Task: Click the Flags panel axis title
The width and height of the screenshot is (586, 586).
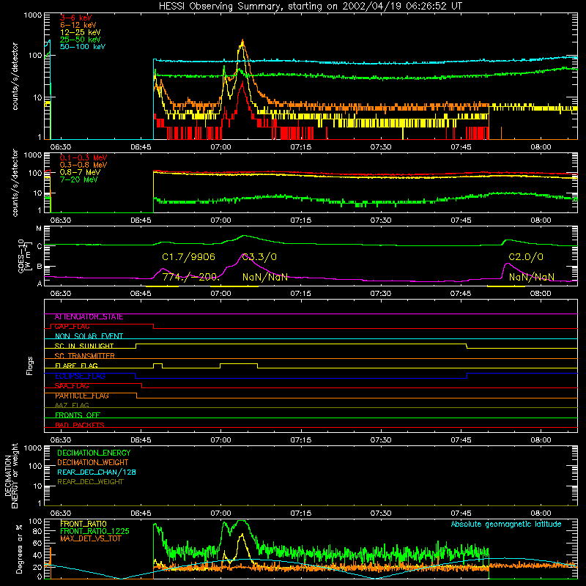Action: tap(29, 366)
